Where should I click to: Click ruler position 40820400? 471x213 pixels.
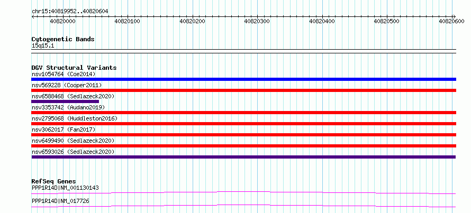322,21
